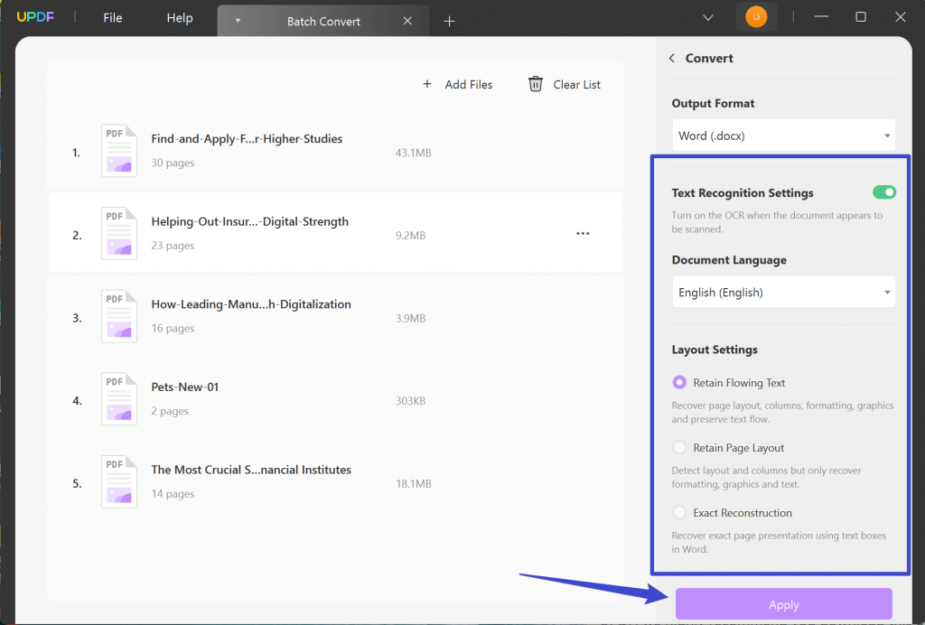Open the Output Format dropdown
Screen dimensions: 925x625
(782, 135)
